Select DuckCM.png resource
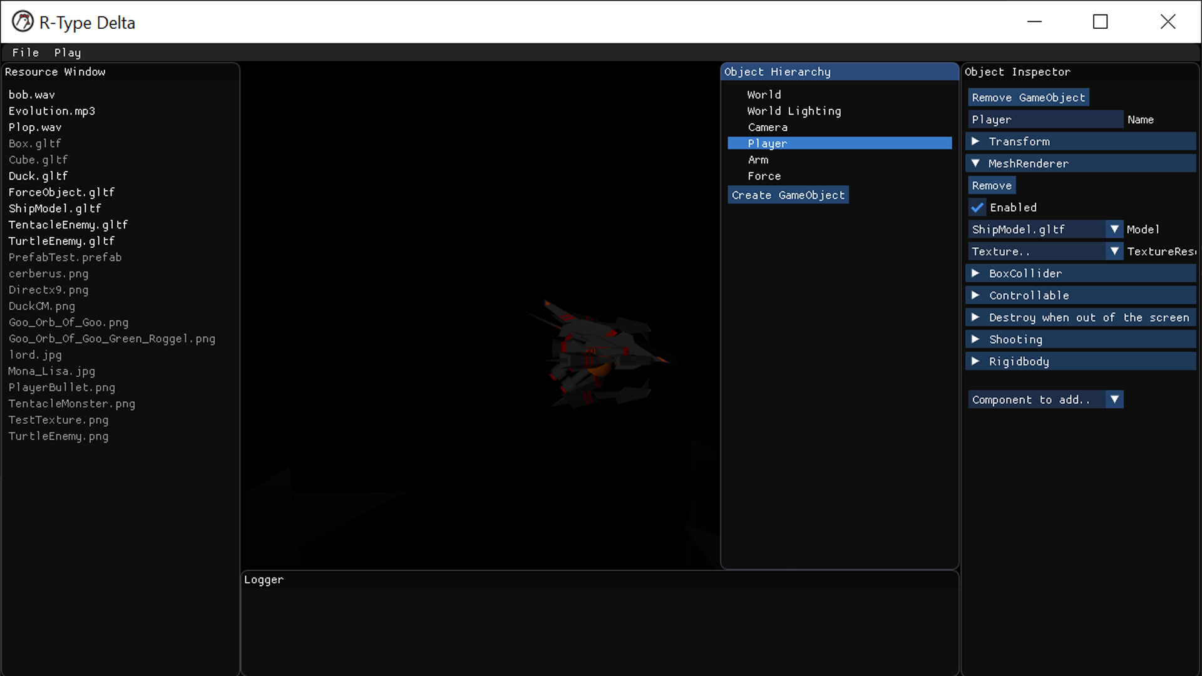The width and height of the screenshot is (1202, 676). (x=42, y=306)
